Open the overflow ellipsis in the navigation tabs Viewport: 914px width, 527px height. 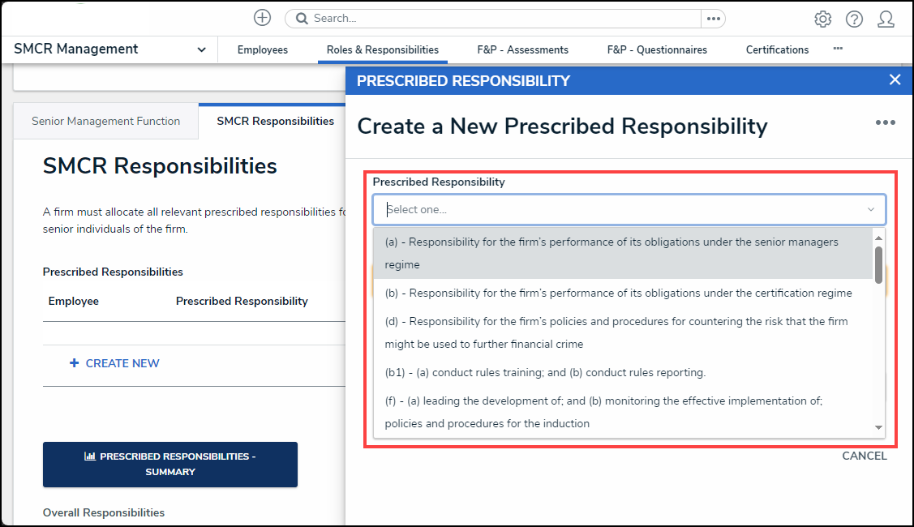pos(838,49)
